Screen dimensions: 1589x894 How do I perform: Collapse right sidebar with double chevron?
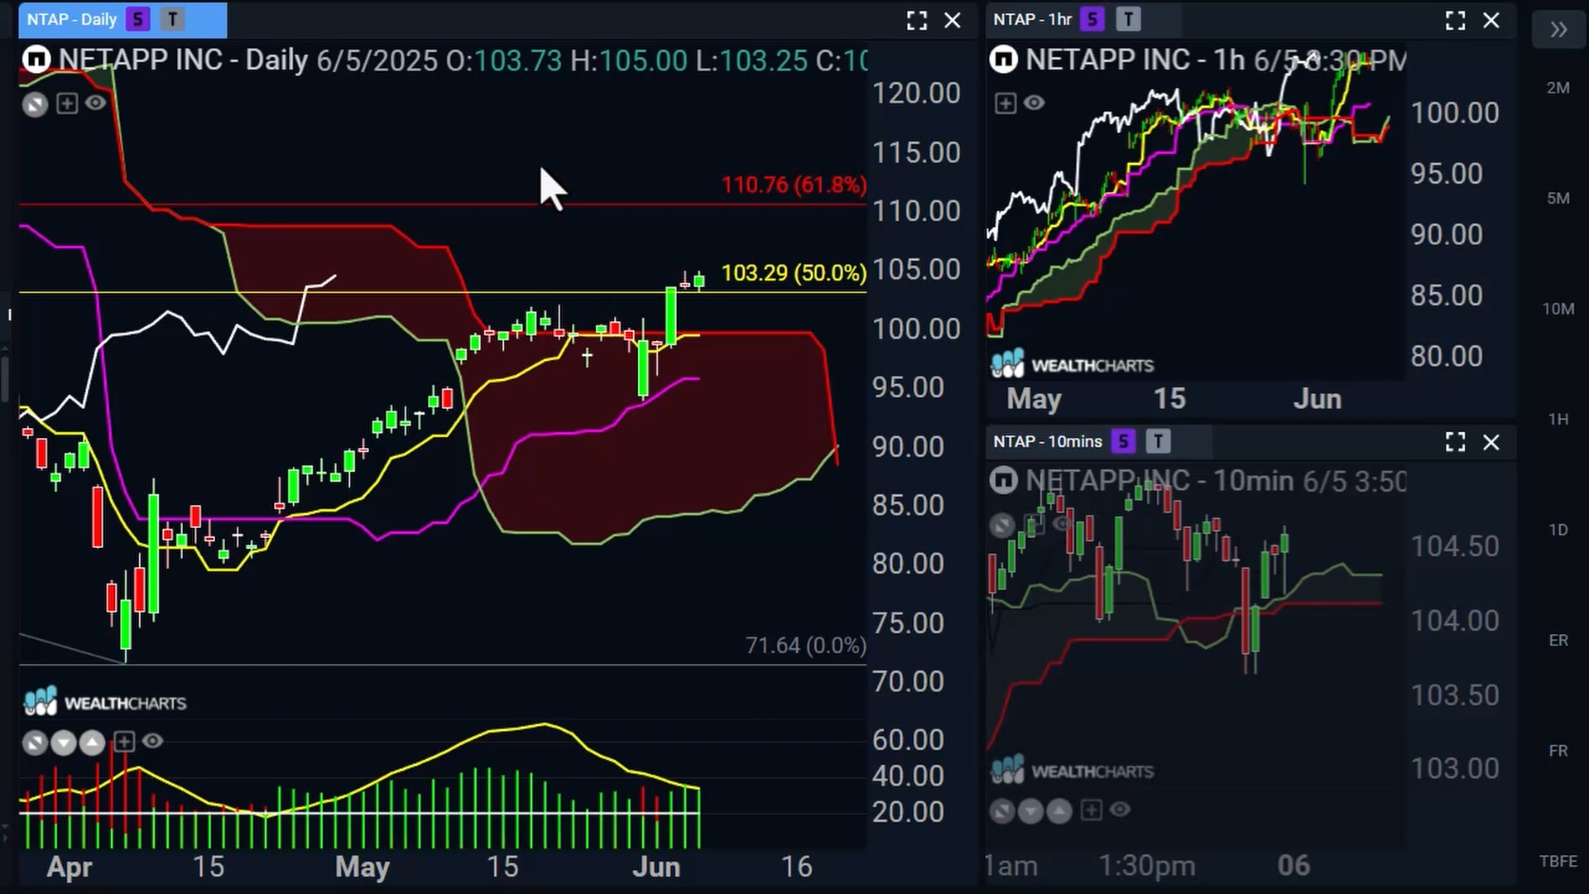[1559, 31]
